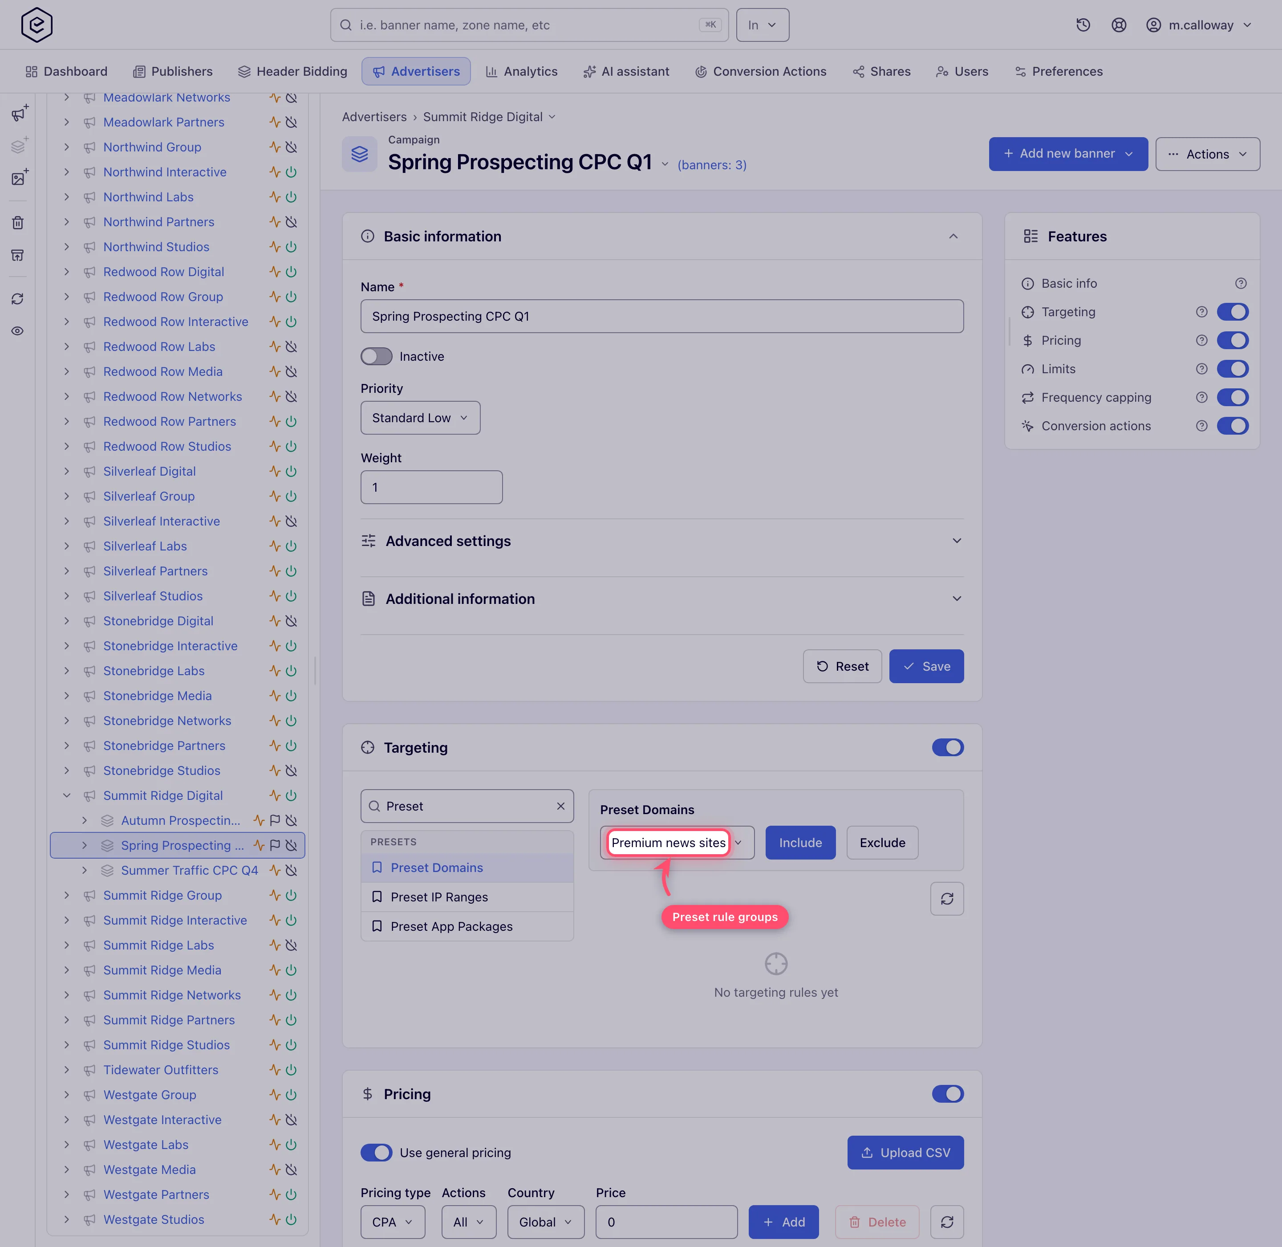Image resolution: width=1282 pixels, height=1247 pixels.
Task: Click the Weight input field
Action: click(x=431, y=487)
